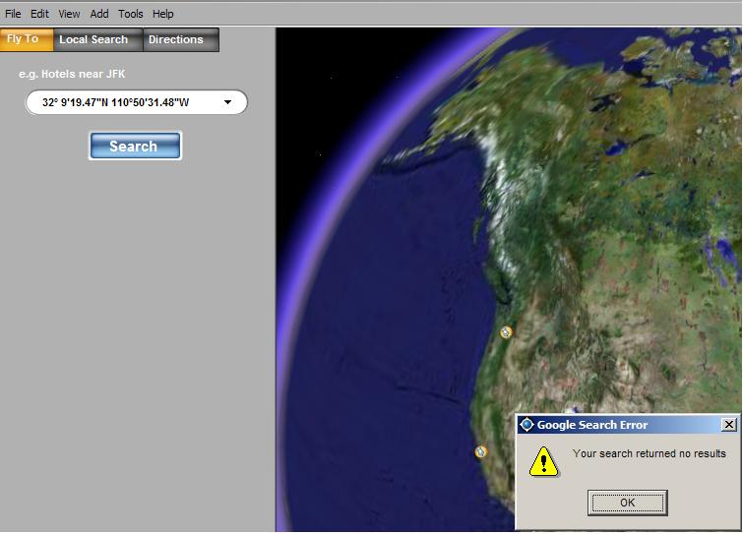Viewport: 743px width, 534px height.
Task: Switch to the Fly To tab
Action: click(27, 39)
